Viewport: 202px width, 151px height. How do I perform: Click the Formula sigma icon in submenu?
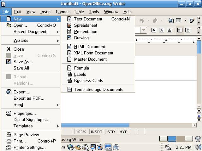69,68
